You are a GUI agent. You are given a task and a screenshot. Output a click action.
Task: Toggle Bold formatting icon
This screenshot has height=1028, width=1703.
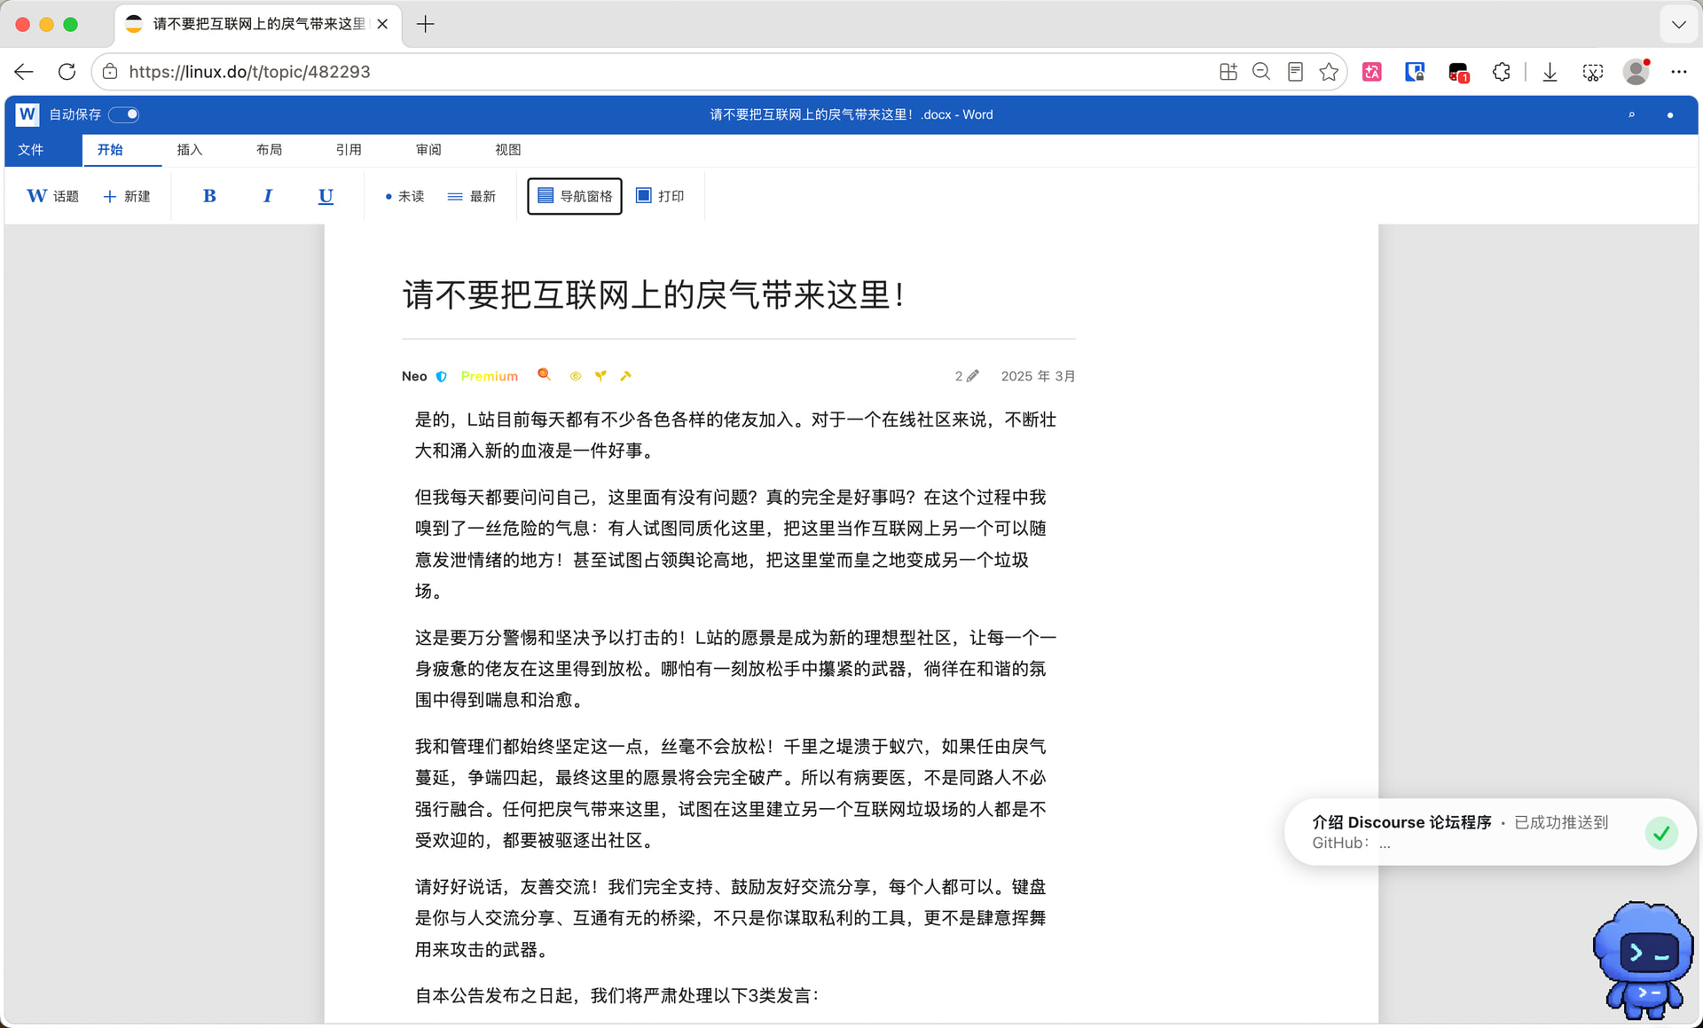click(x=209, y=196)
